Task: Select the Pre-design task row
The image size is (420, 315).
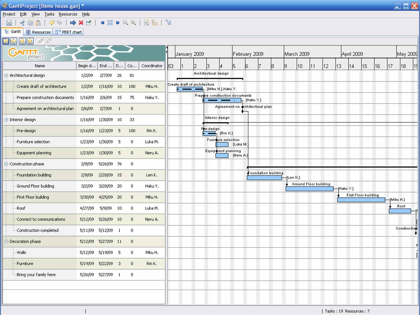Action: (84, 131)
